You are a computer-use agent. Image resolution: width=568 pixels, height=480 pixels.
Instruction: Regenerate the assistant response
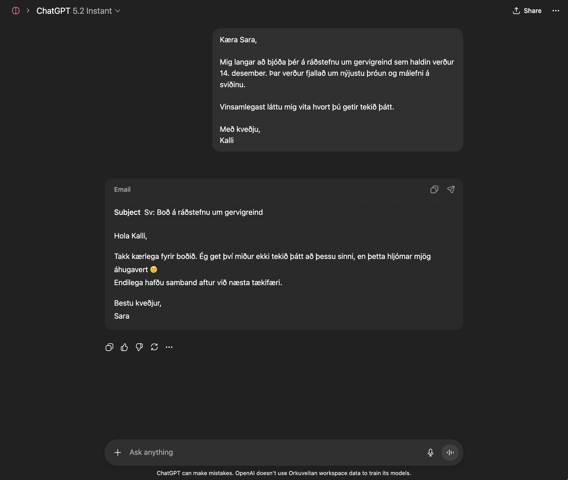(x=154, y=347)
